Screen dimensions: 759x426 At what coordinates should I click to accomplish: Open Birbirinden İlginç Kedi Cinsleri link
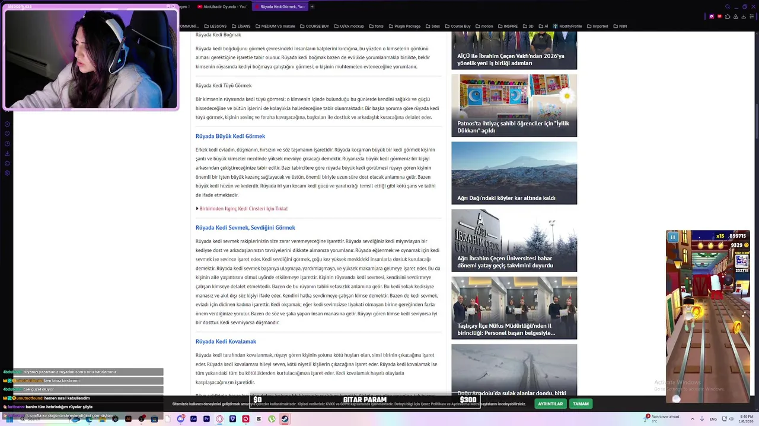(243, 208)
